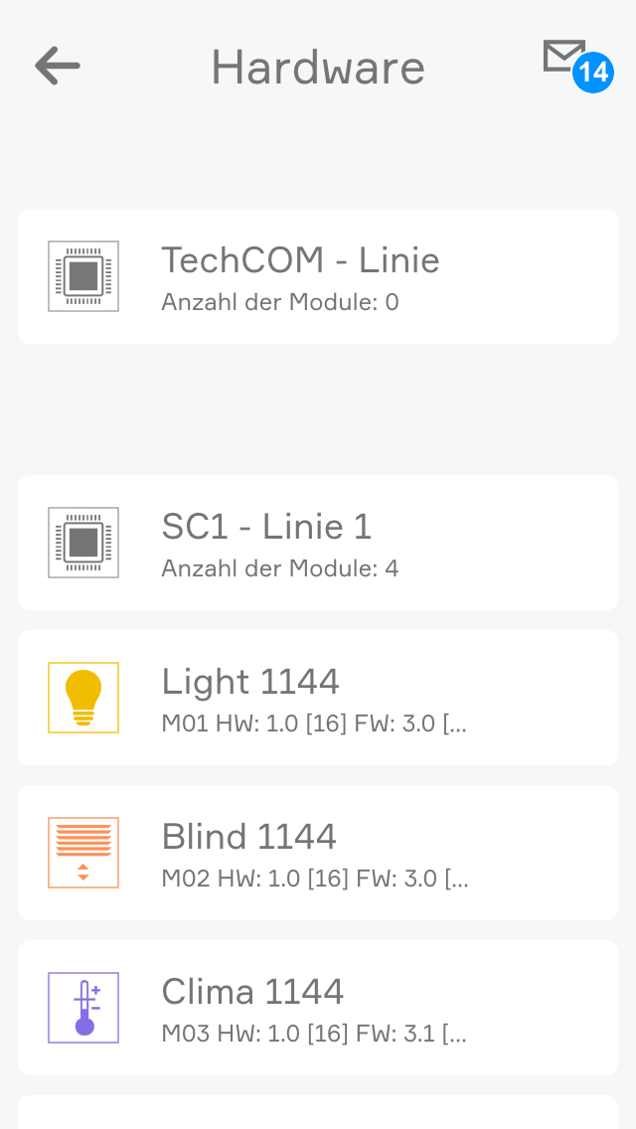Click the M02 HW firmware details line
The width and height of the screenshot is (636, 1129).
pos(314,879)
